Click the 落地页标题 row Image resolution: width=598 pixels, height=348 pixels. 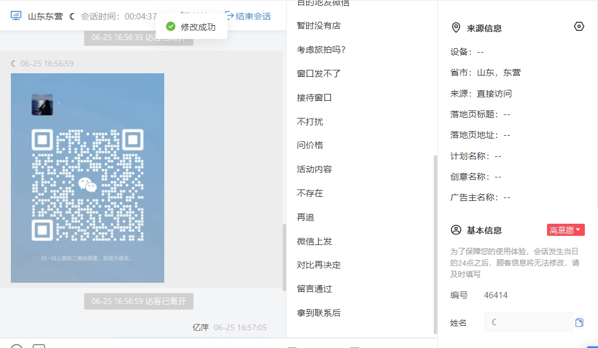pyautogui.click(x=480, y=114)
